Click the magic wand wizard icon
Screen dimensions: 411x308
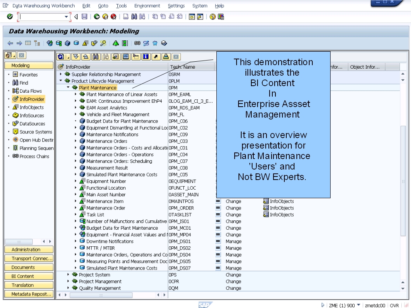(103, 43)
